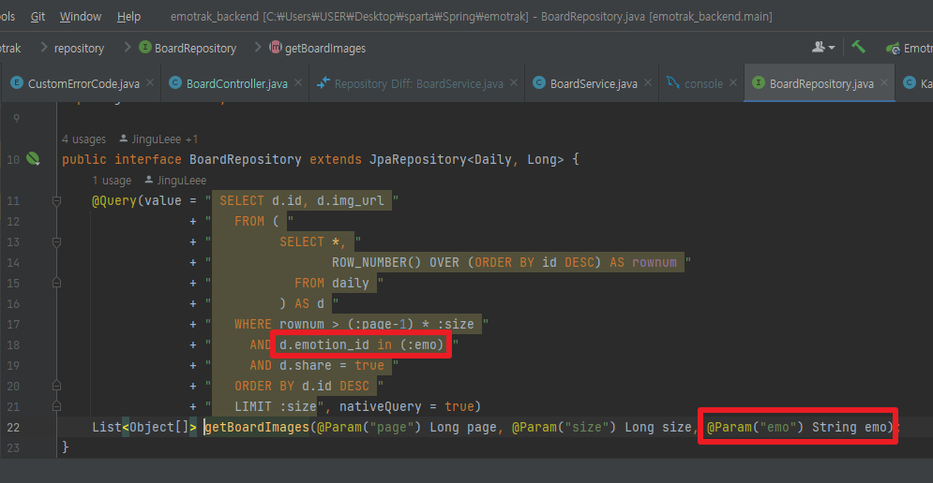
Task: Click 'AND d.share = true' line
Action: coord(317,365)
